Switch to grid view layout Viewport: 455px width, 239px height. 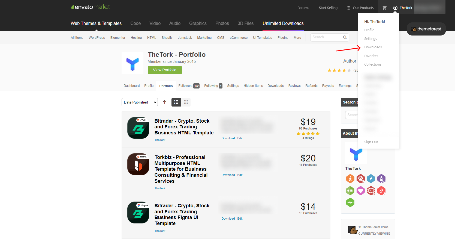pos(186,102)
